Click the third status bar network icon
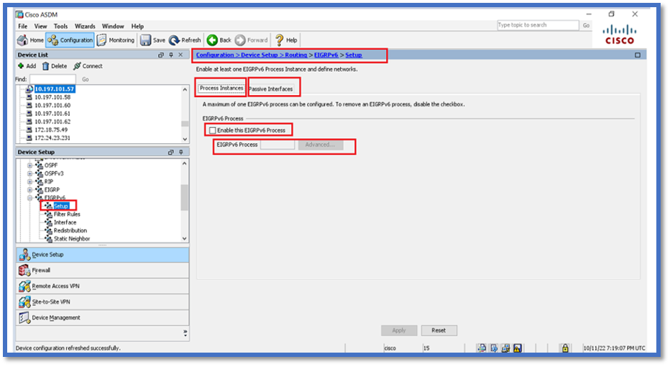 pyautogui.click(x=505, y=348)
